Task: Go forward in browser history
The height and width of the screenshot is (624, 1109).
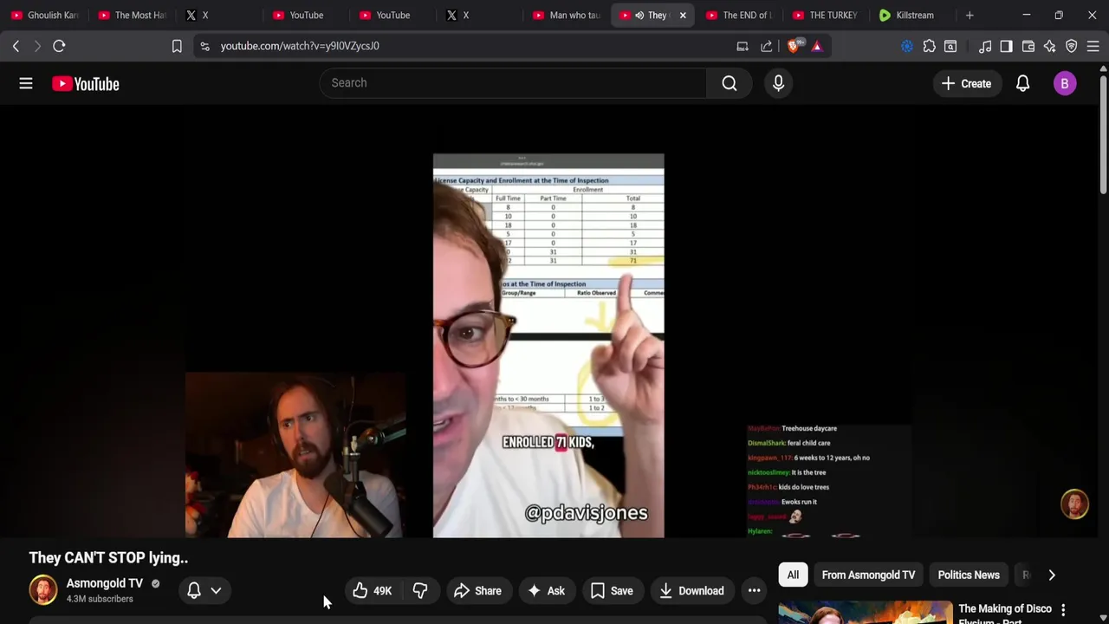Action: (37, 46)
